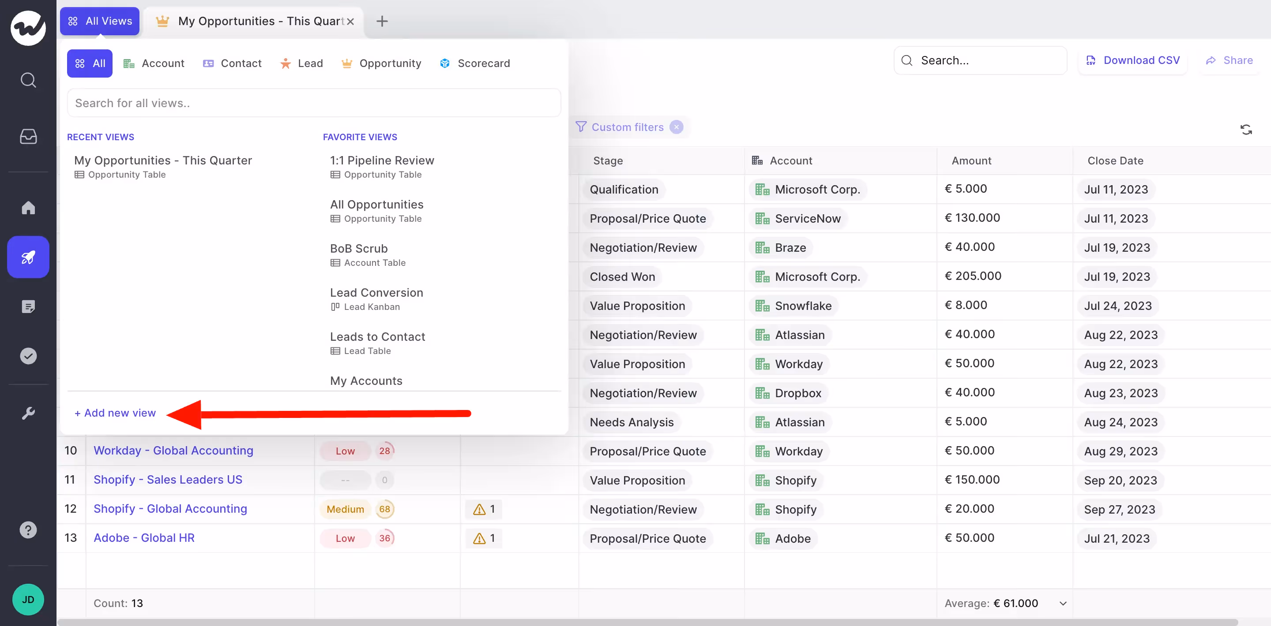
Task: Open the inbox icon in the sidebar
Action: coord(28,137)
